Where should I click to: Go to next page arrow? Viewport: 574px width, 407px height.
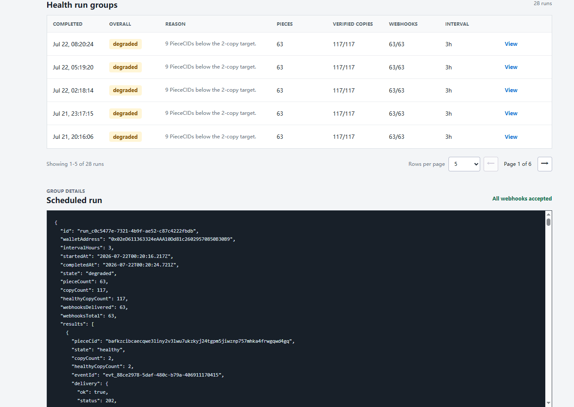click(x=544, y=164)
